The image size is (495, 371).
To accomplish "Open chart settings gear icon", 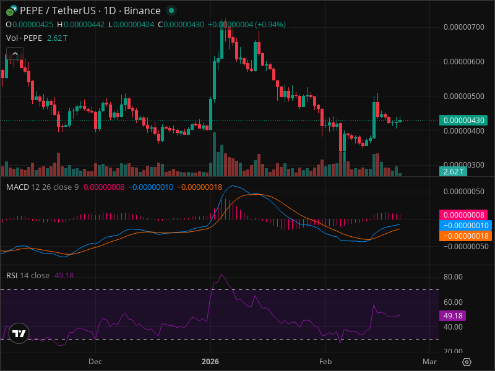I will [x=467, y=362].
